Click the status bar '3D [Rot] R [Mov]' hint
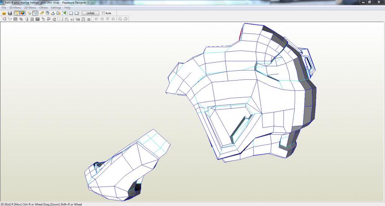 tap(41, 204)
